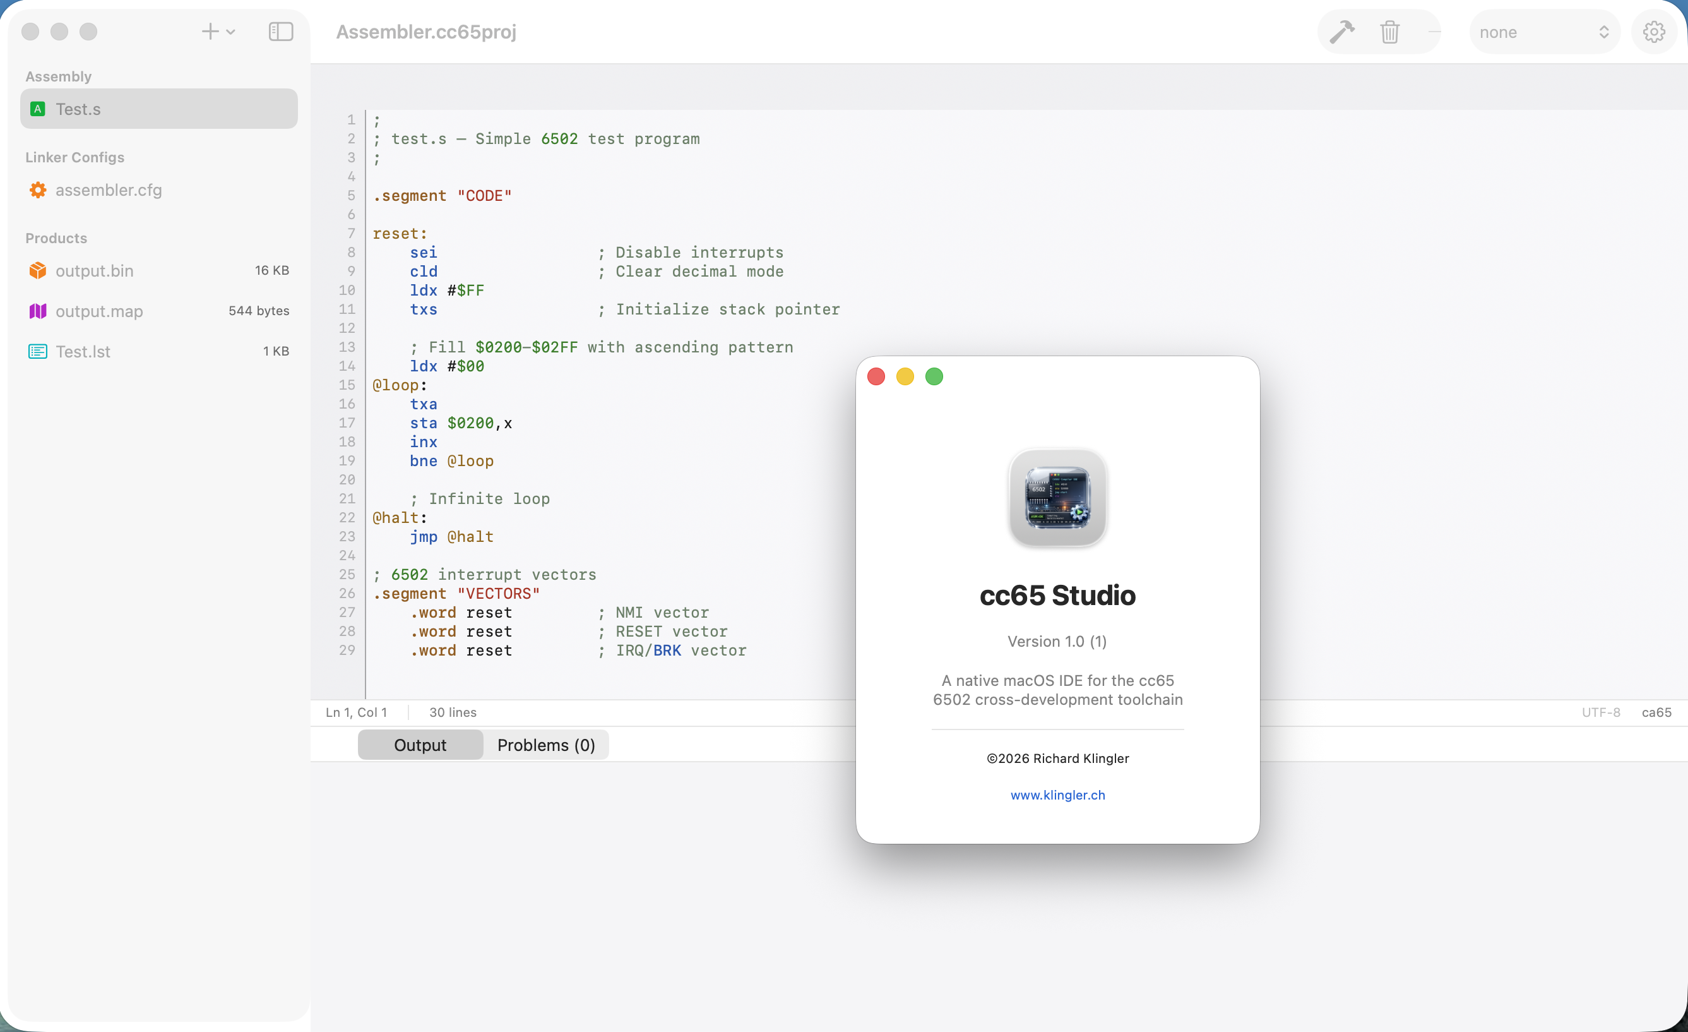1688x1032 pixels.
Task: Switch to the Output tab
Action: coord(419,745)
